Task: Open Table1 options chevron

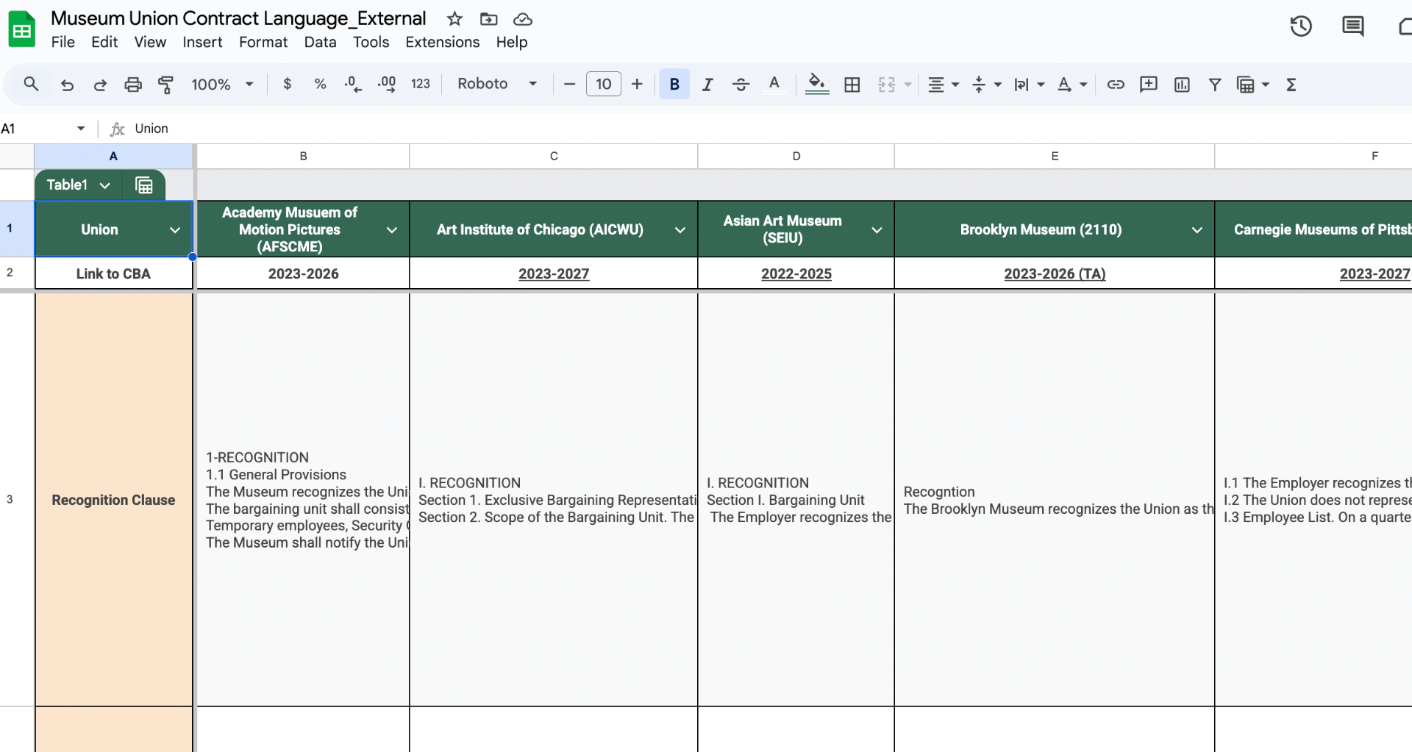Action: click(x=104, y=185)
